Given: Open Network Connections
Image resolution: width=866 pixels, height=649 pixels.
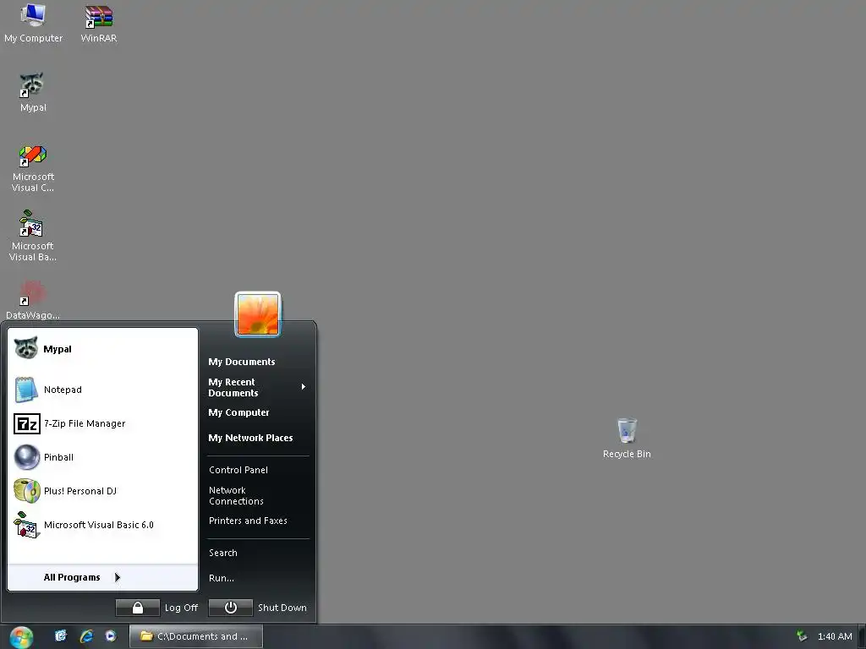Looking at the screenshot, I should [237, 495].
